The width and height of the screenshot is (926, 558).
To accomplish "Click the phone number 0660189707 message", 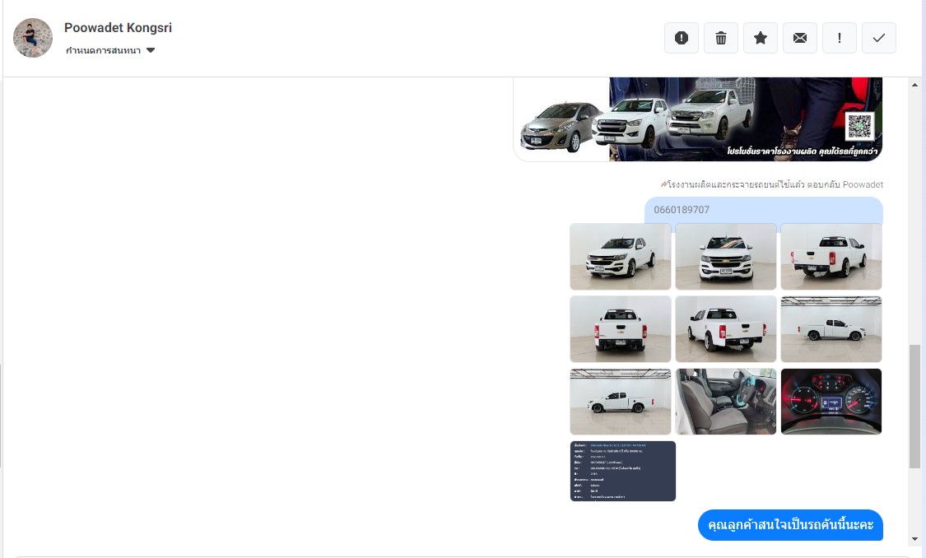I will [x=764, y=210].
